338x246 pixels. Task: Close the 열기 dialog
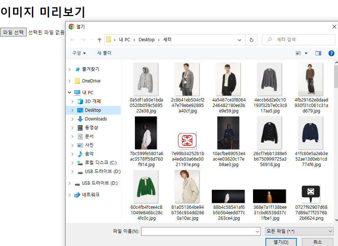334,27
